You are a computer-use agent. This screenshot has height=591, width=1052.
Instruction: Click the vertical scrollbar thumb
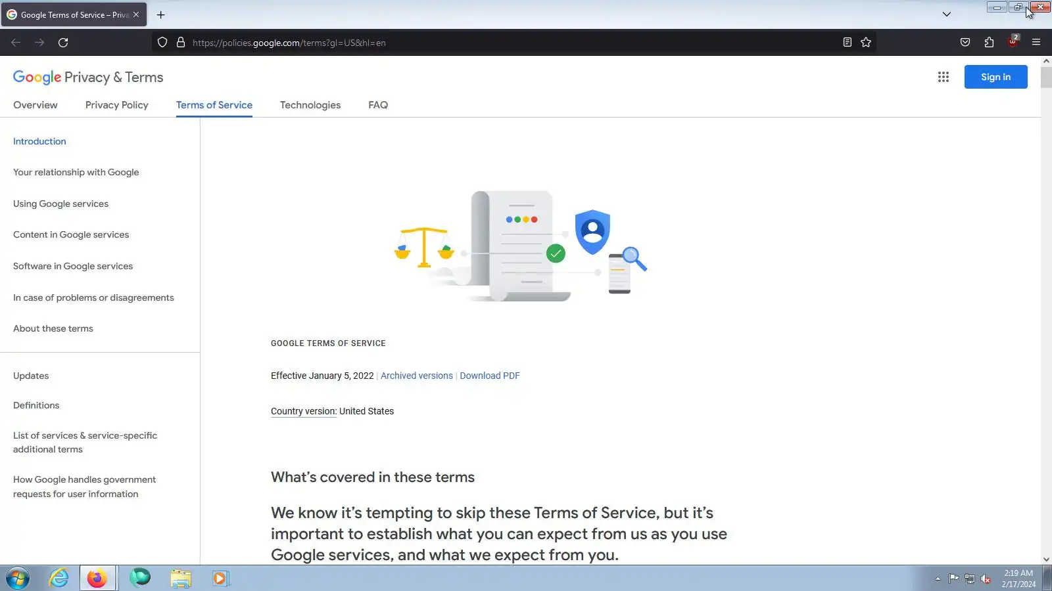coord(1046,77)
